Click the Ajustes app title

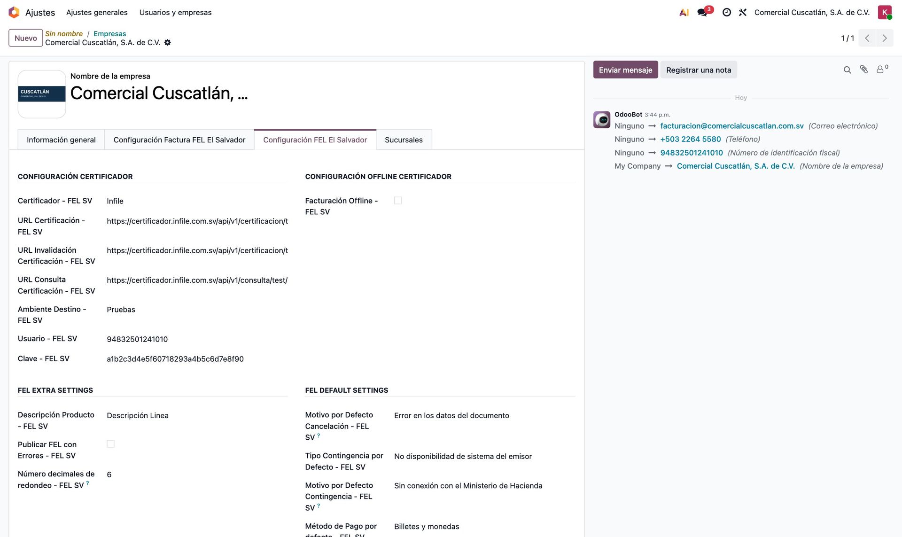[x=40, y=13]
